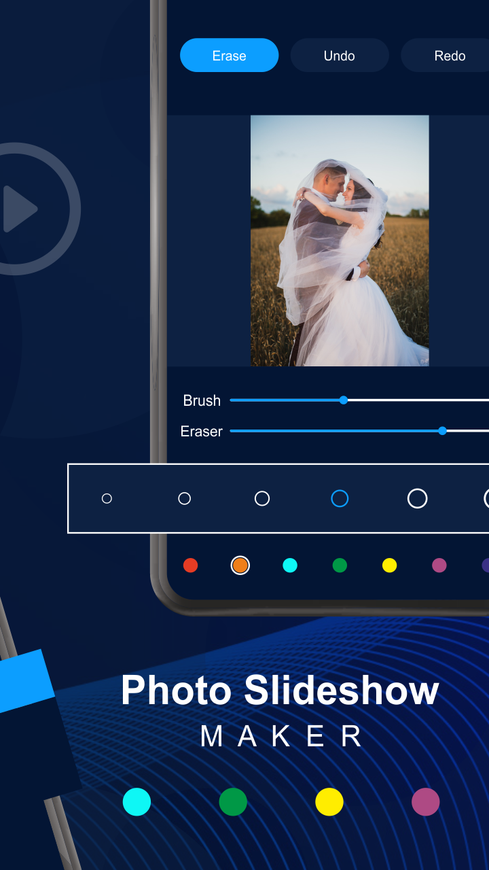Choose the blue highlighted brush size circle
Viewport: 489px width, 870px height.
(x=340, y=498)
